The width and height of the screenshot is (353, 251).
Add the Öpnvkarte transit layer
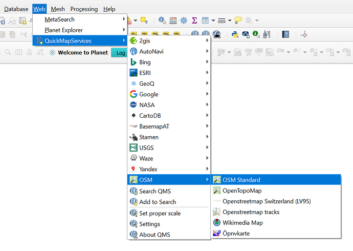(276, 234)
